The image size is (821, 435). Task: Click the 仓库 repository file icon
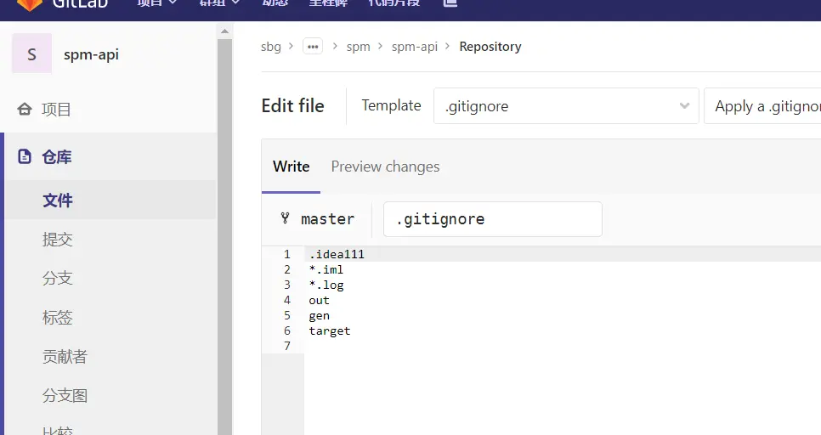pyautogui.click(x=25, y=156)
